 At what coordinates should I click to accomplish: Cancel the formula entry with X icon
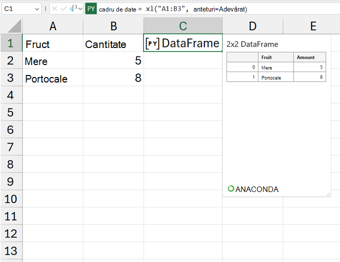[54, 8]
